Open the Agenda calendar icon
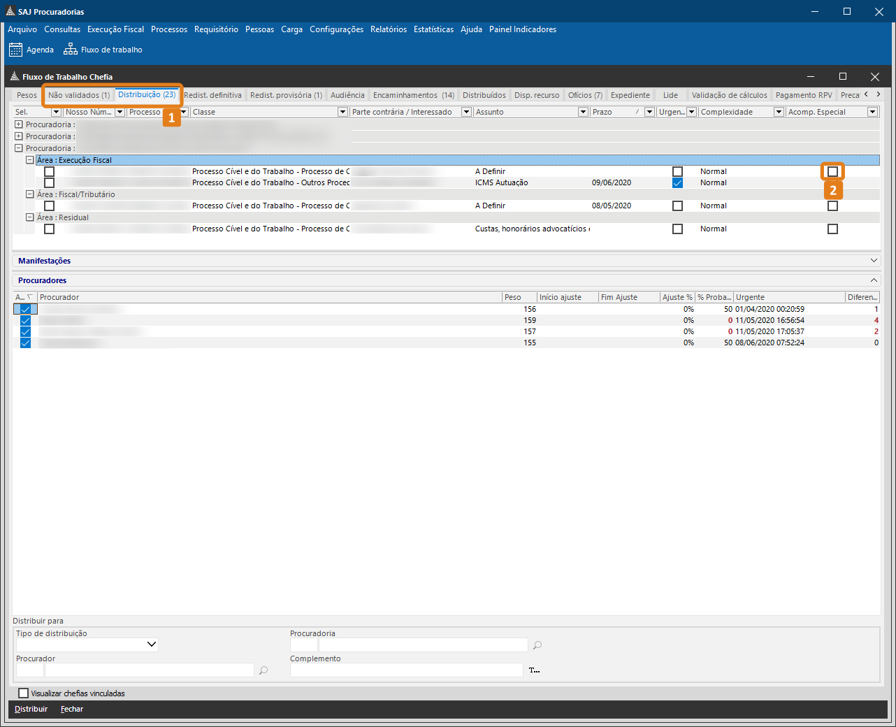This screenshot has height=727, width=896. (15, 50)
